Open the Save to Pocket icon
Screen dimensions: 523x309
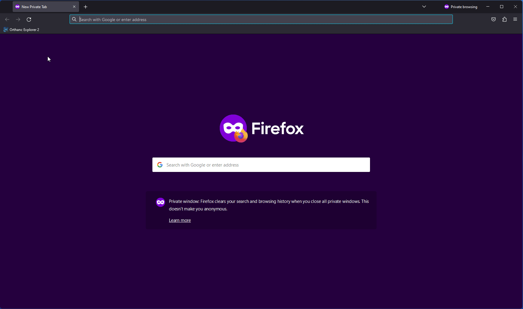click(494, 20)
